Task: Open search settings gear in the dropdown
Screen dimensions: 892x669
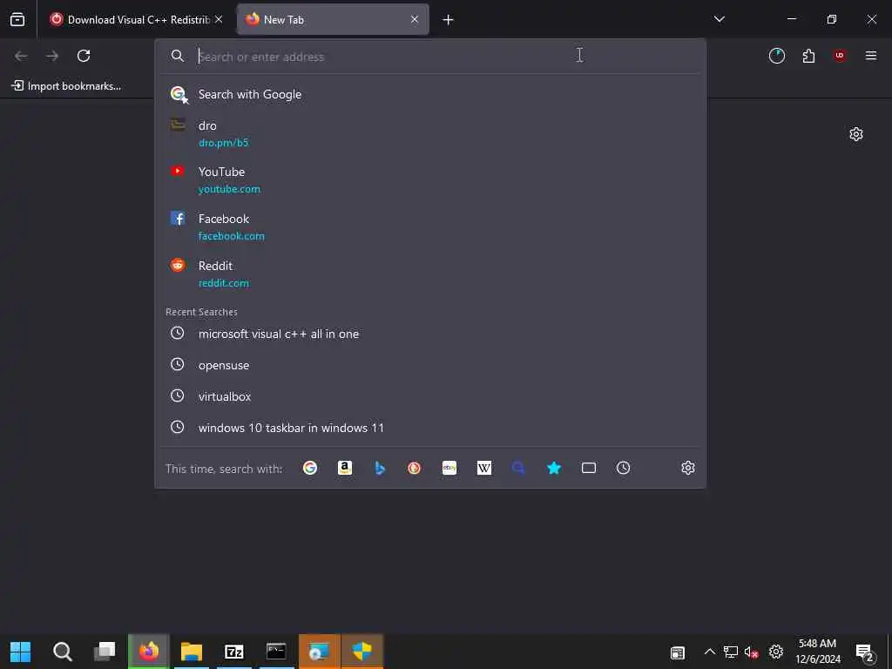Action: (x=688, y=468)
